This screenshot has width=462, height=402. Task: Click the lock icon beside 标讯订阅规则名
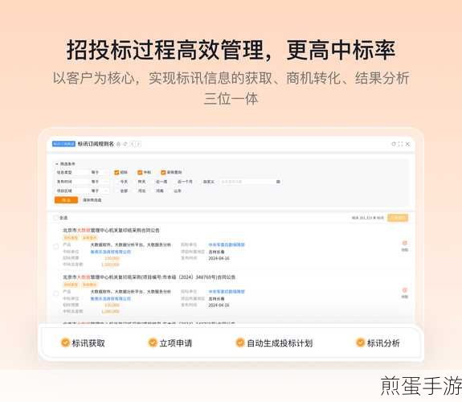tap(118, 144)
